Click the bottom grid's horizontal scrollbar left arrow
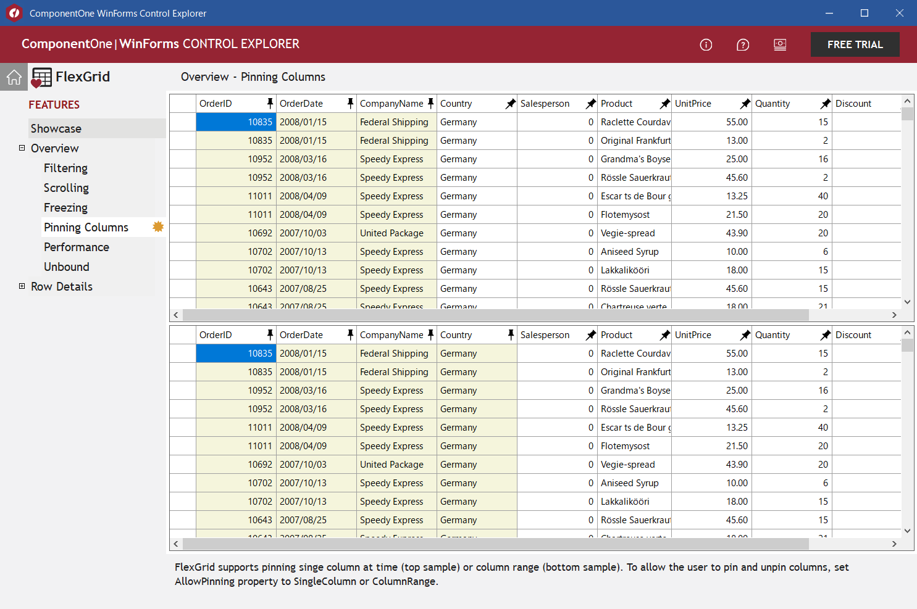The height and width of the screenshot is (609, 917). pos(176,544)
